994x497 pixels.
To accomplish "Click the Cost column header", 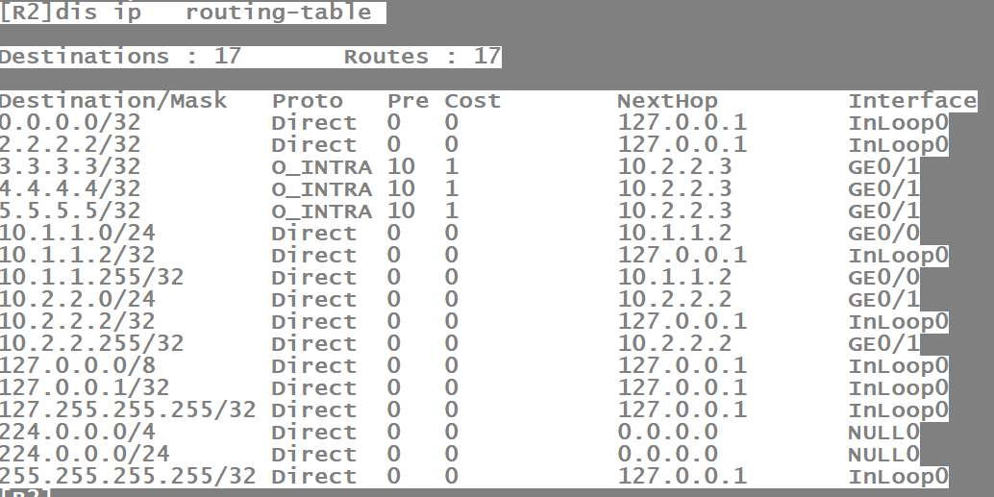I will tap(472, 101).
